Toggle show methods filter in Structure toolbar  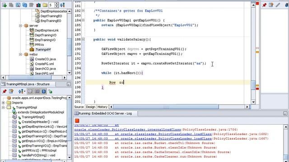coord(30,91)
